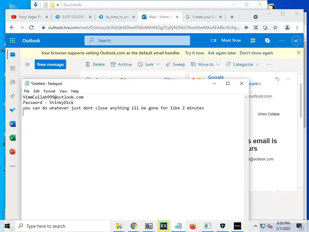Open Chrome profile icon

click(x=287, y=27)
